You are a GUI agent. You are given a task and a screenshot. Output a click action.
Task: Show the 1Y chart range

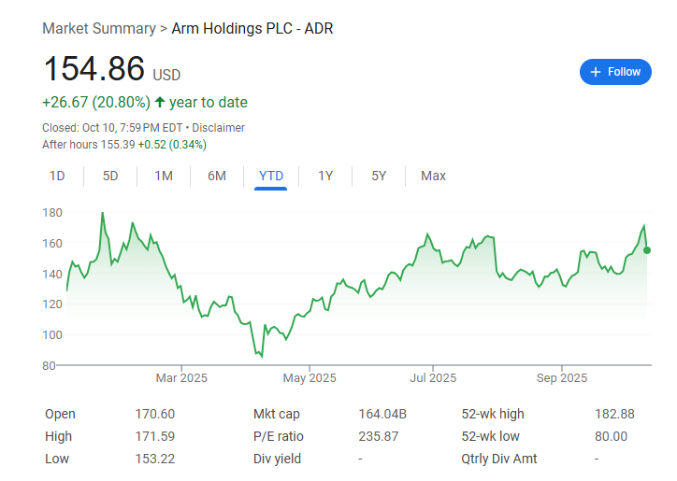[x=325, y=176]
